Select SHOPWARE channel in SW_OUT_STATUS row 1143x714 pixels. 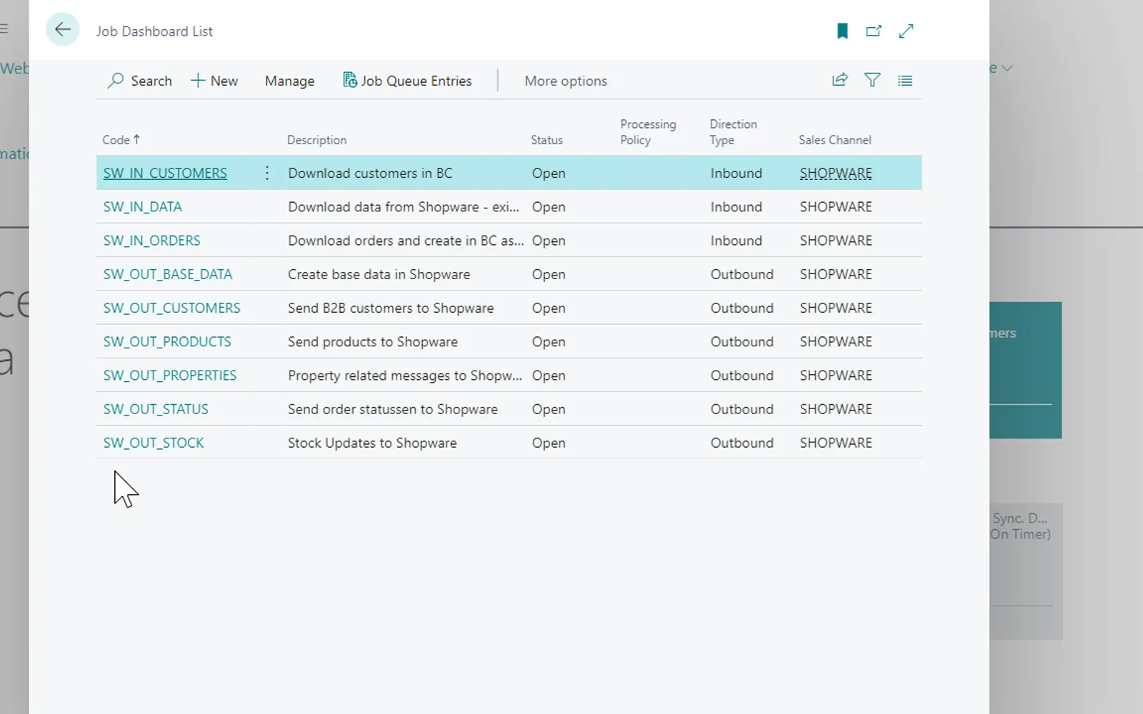pos(836,409)
